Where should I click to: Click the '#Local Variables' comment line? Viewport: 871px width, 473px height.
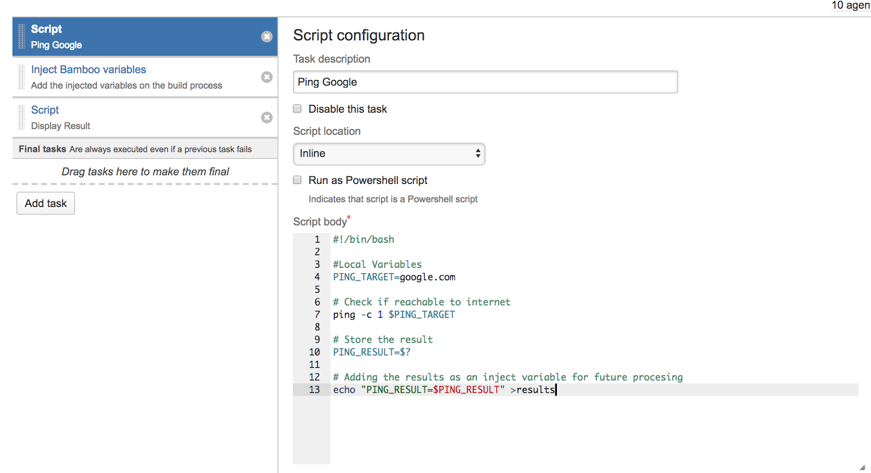[377, 265]
